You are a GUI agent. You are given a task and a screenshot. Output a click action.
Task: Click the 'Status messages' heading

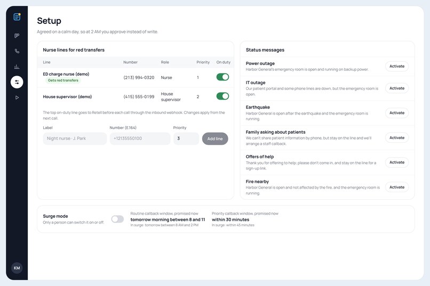point(265,50)
